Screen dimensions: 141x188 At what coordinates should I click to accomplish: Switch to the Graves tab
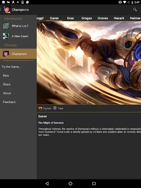tap(103, 18)
